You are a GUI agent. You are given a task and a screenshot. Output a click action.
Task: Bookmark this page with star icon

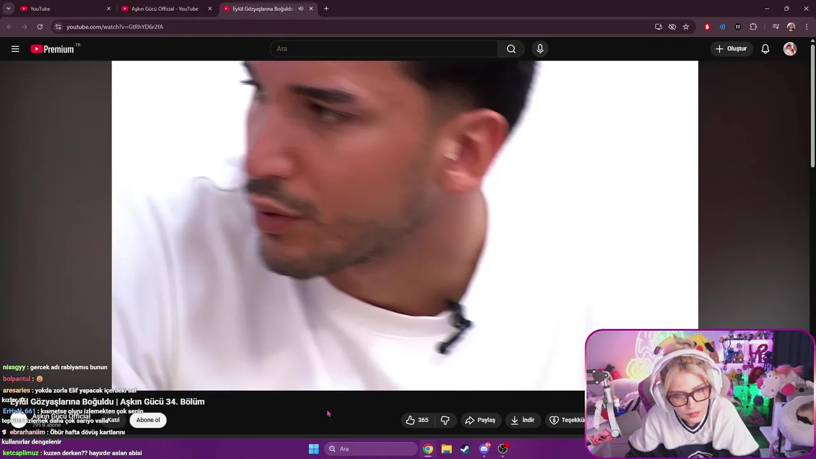(686, 27)
